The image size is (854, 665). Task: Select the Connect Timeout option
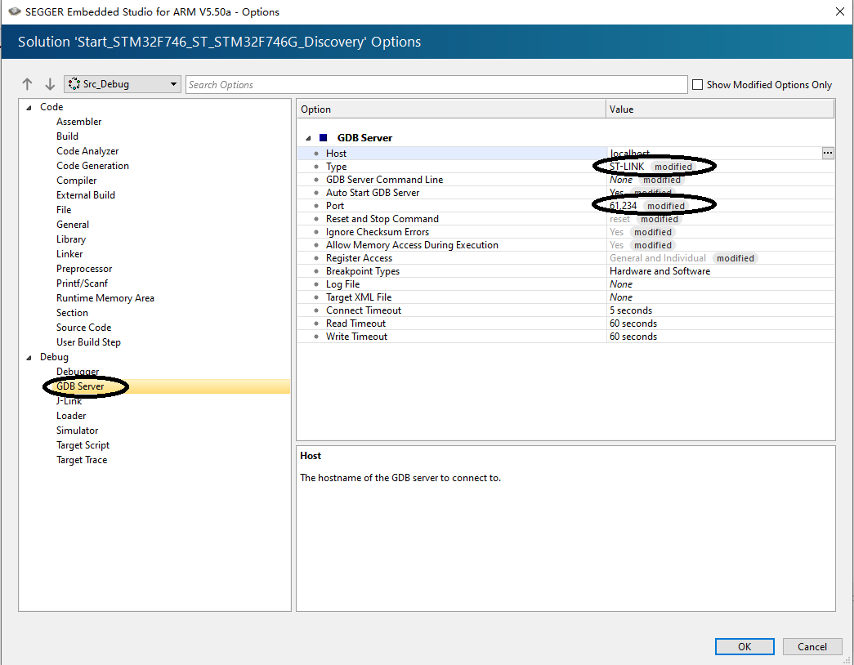tap(566, 310)
